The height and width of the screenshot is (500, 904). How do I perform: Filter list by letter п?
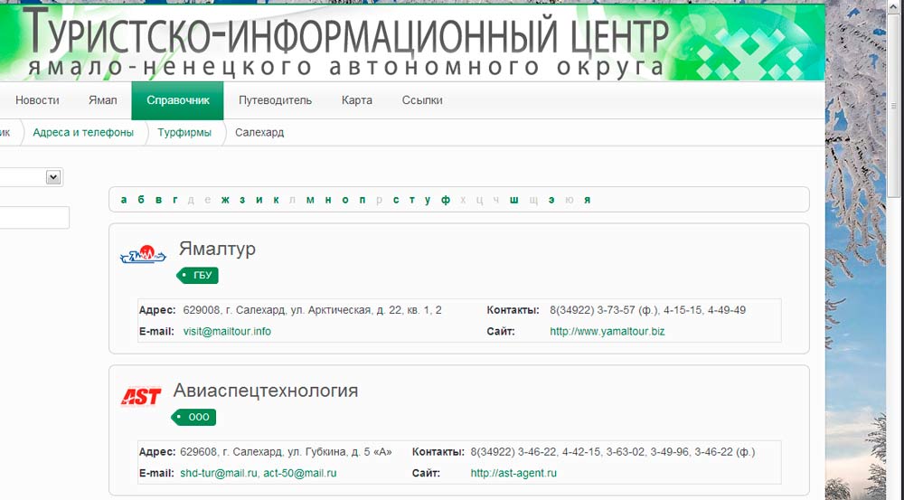click(363, 200)
